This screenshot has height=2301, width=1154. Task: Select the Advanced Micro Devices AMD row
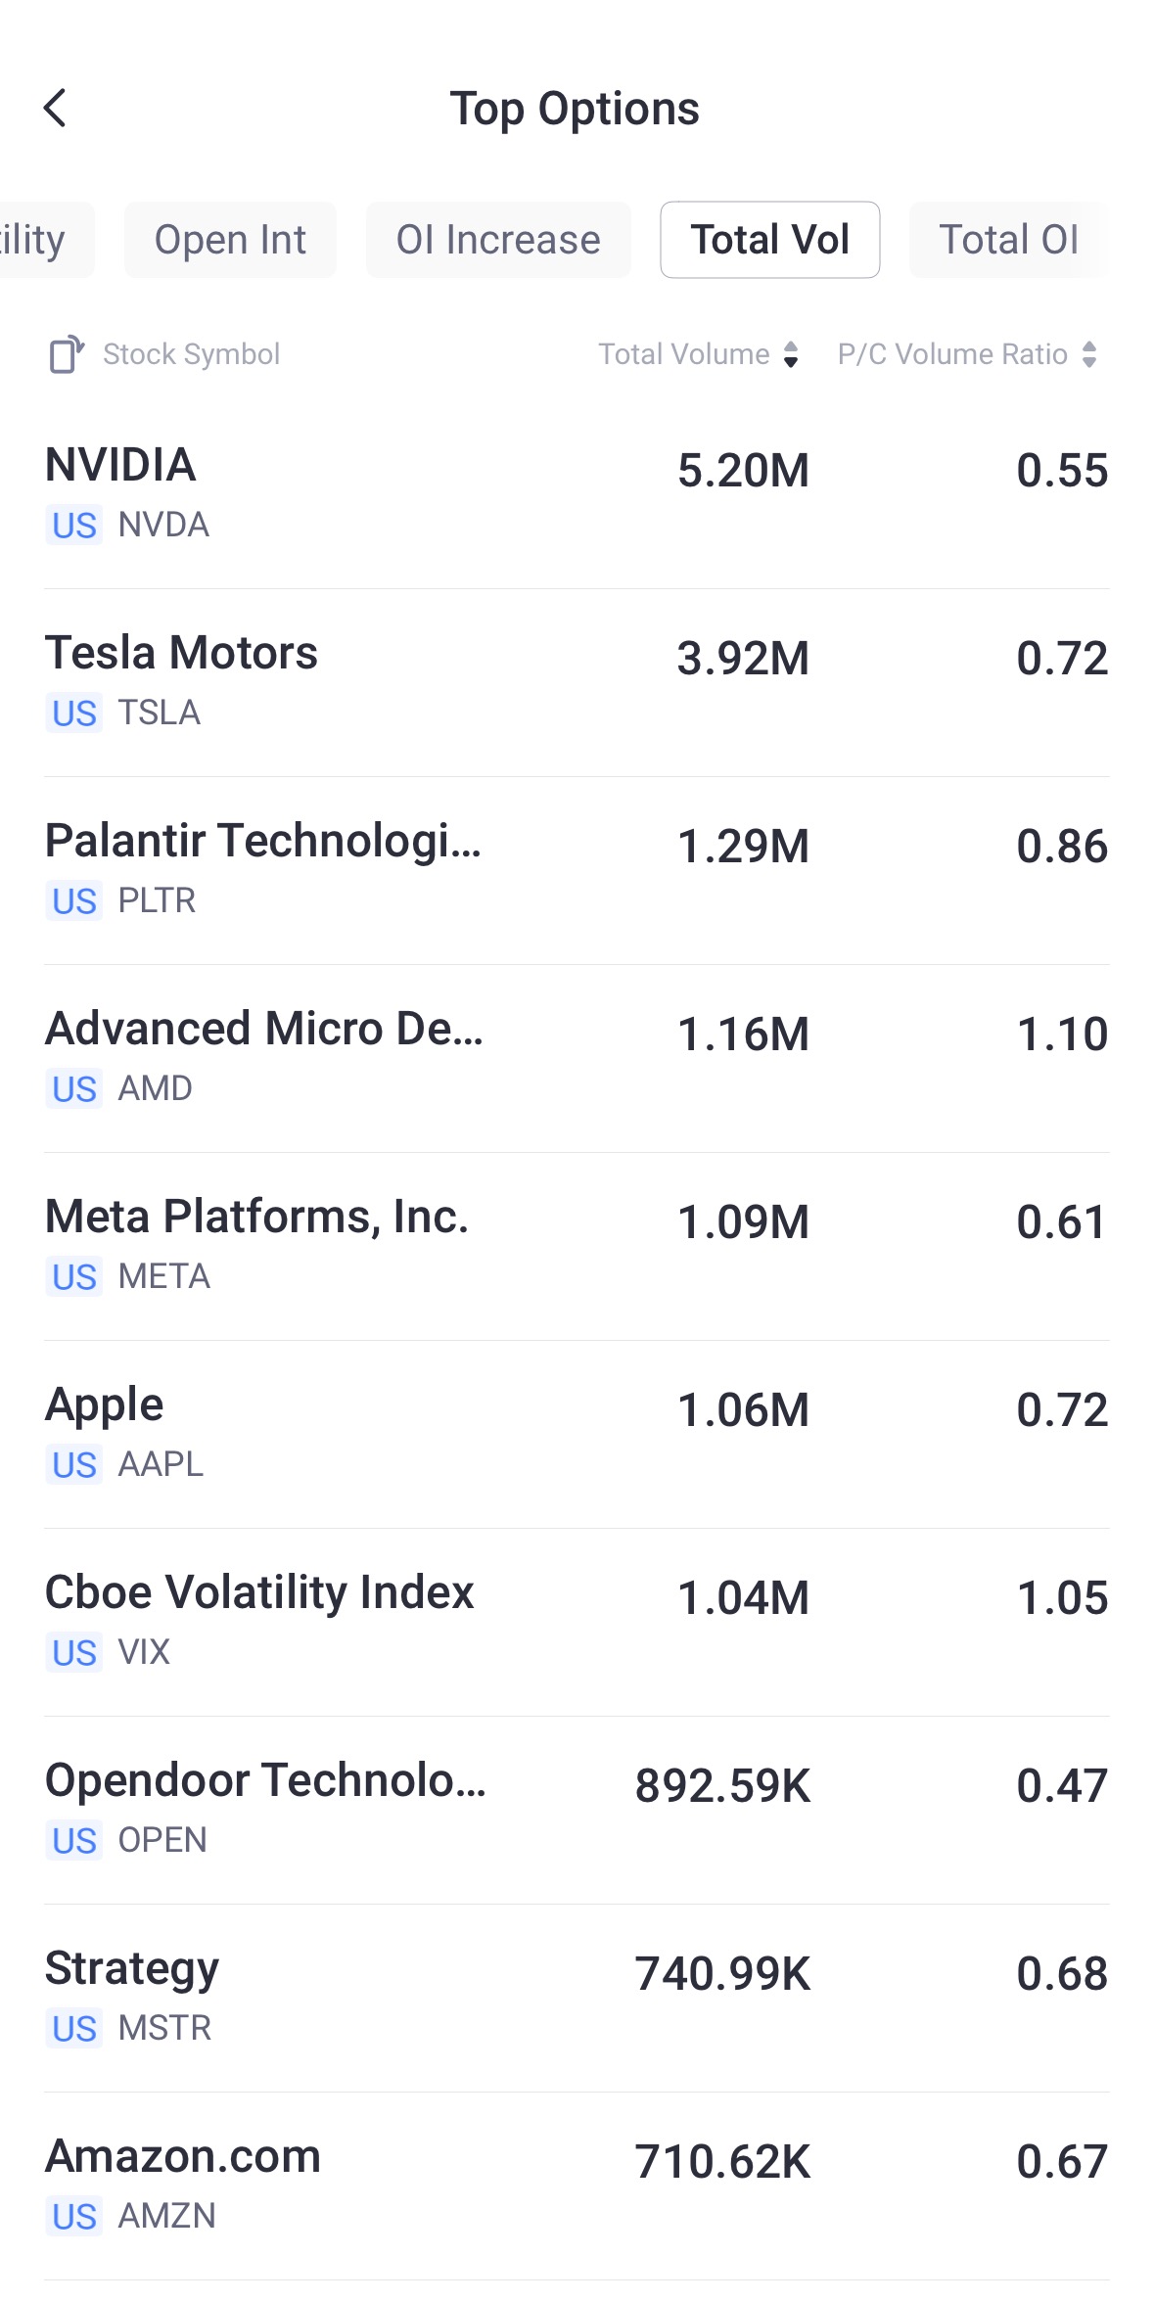click(577, 1057)
